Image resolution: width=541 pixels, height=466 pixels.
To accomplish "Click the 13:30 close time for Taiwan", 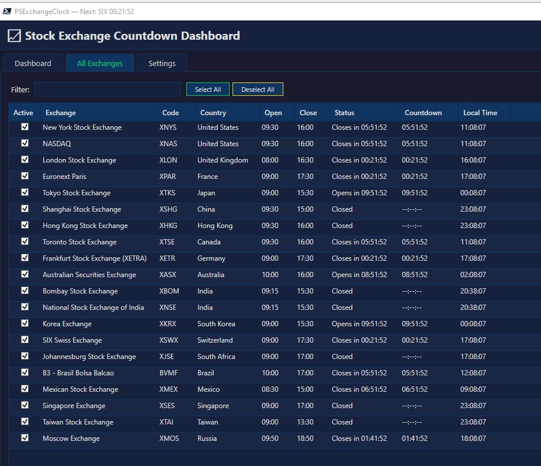I will point(305,422).
